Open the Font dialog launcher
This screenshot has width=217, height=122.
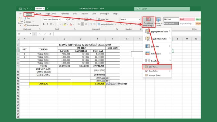pos(75,29)
